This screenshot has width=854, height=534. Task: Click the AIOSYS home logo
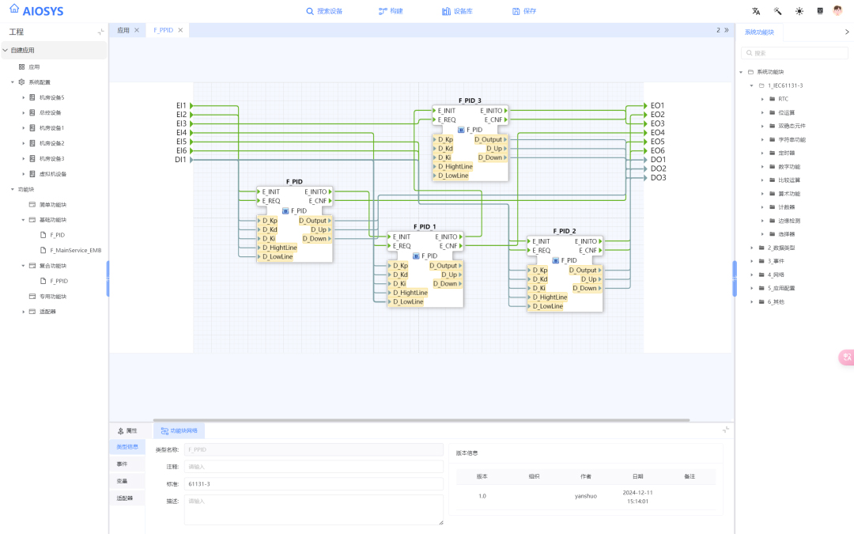36,10
